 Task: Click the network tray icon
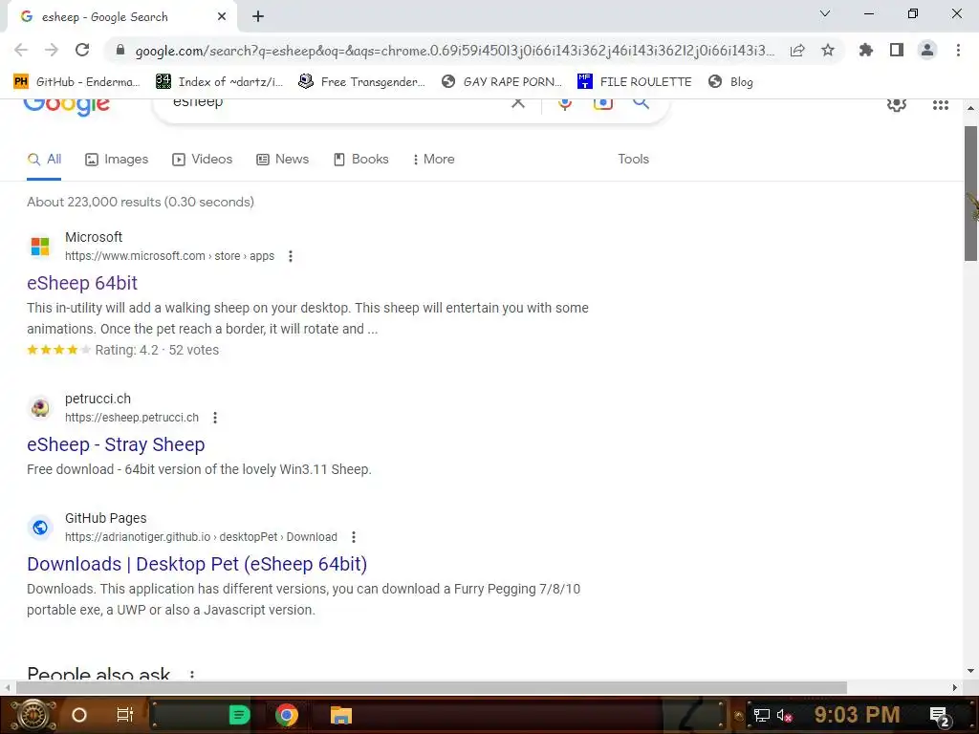click(761, 715)
